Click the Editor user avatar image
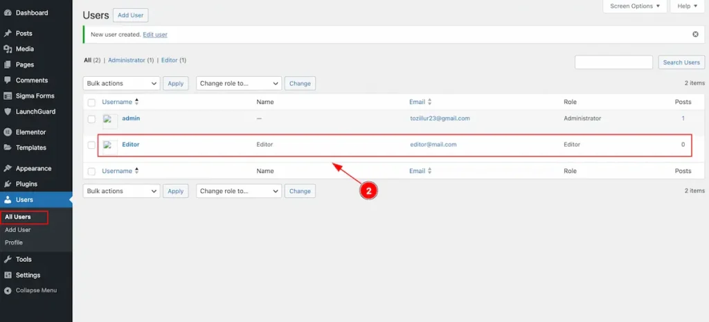 pos(110,147)
